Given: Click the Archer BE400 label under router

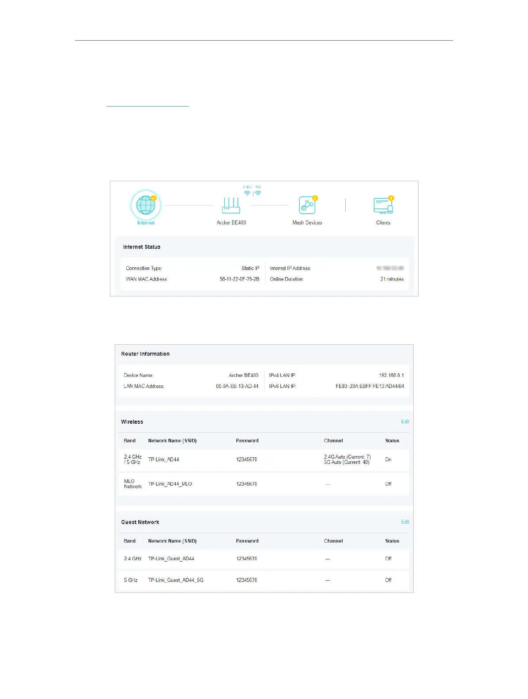Looking at the screenshot, I should [x=231, y=223].
